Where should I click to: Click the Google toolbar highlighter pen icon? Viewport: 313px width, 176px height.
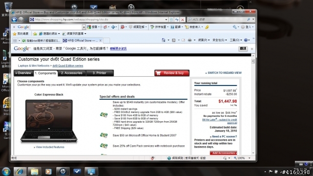click(x=207, y=27)
